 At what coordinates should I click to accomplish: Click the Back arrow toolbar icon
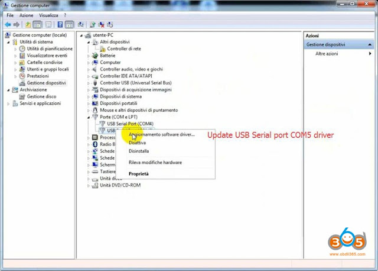(x=8, y=24)
